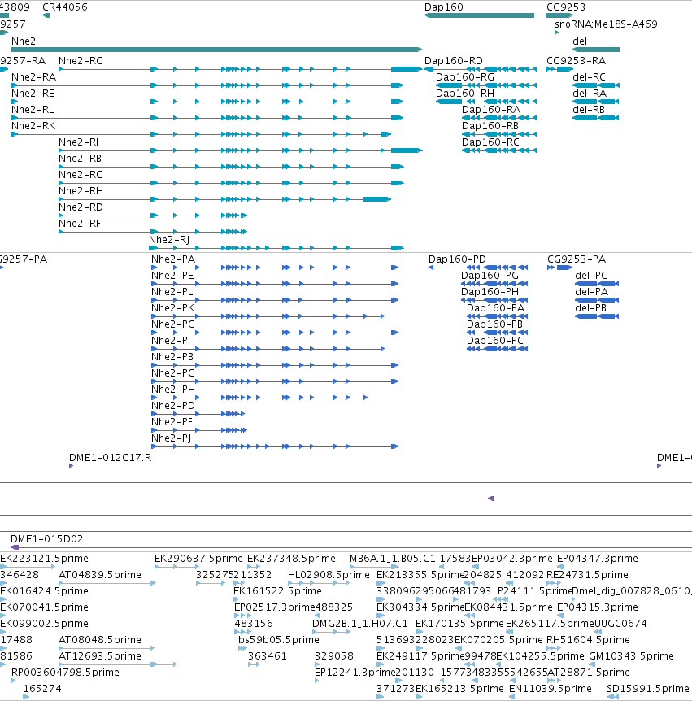Select transcript label Nhe2-RJ

click(x=169, y=240)
